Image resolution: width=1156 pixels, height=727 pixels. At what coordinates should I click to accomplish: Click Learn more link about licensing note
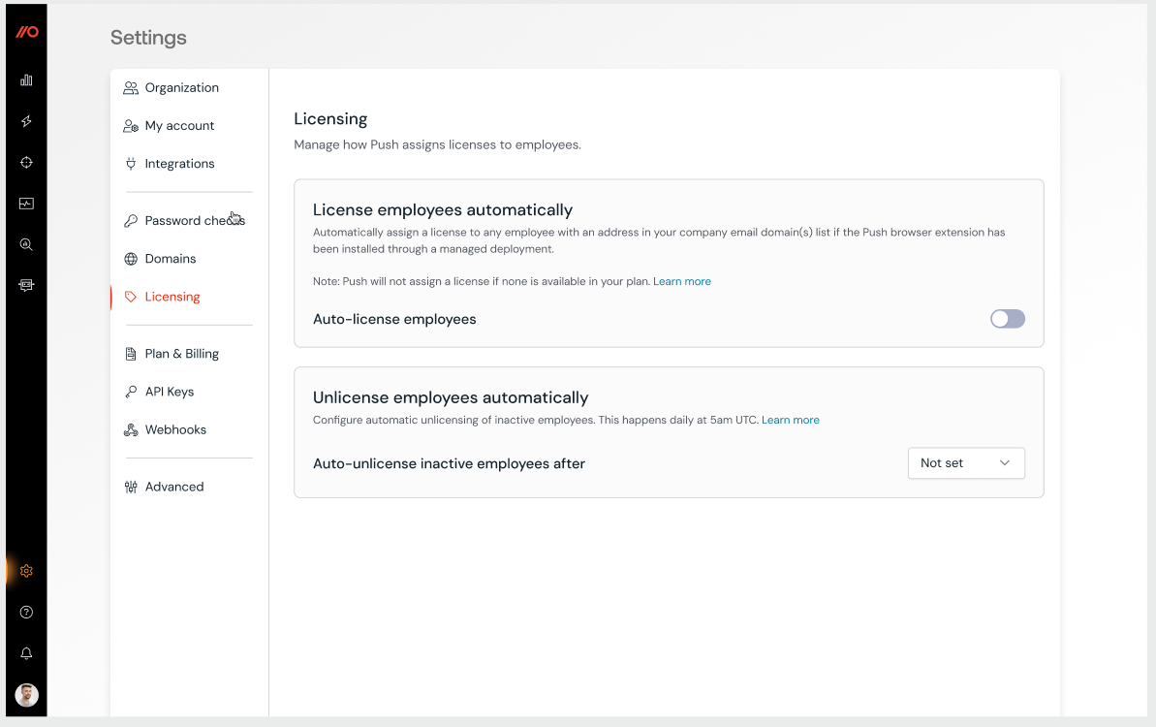coord(682,282)
